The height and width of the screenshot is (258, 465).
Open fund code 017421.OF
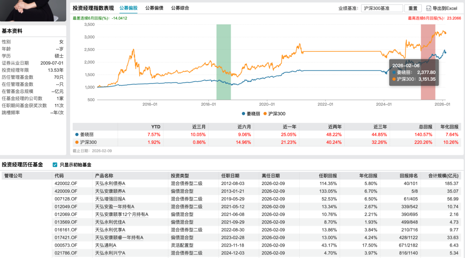pos(66,238)
